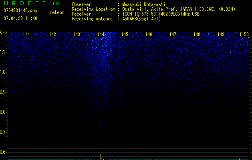Screen dimensions: 252x160
Task: Click the 0.6 kHz frequency axis label
Action: pos(3,152)
